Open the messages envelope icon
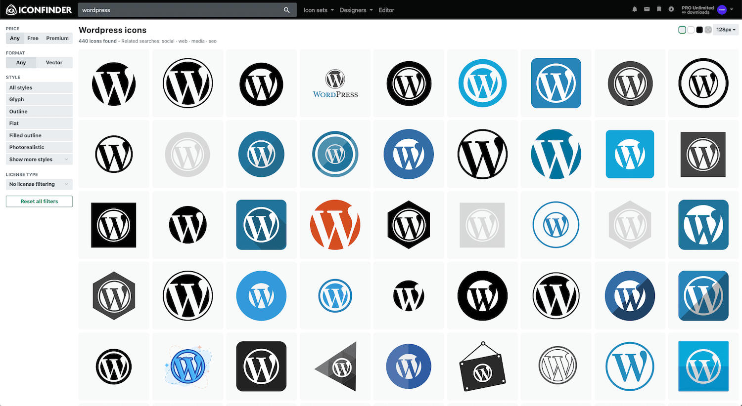Viewport: 742px width, 406px height. point(647,9)
